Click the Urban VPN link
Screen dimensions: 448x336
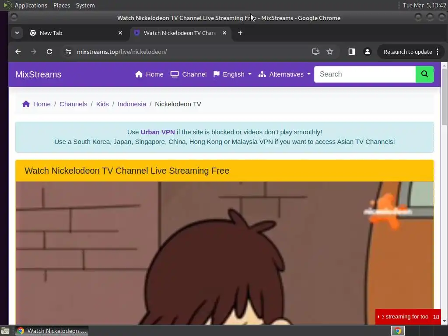point(157,132)
